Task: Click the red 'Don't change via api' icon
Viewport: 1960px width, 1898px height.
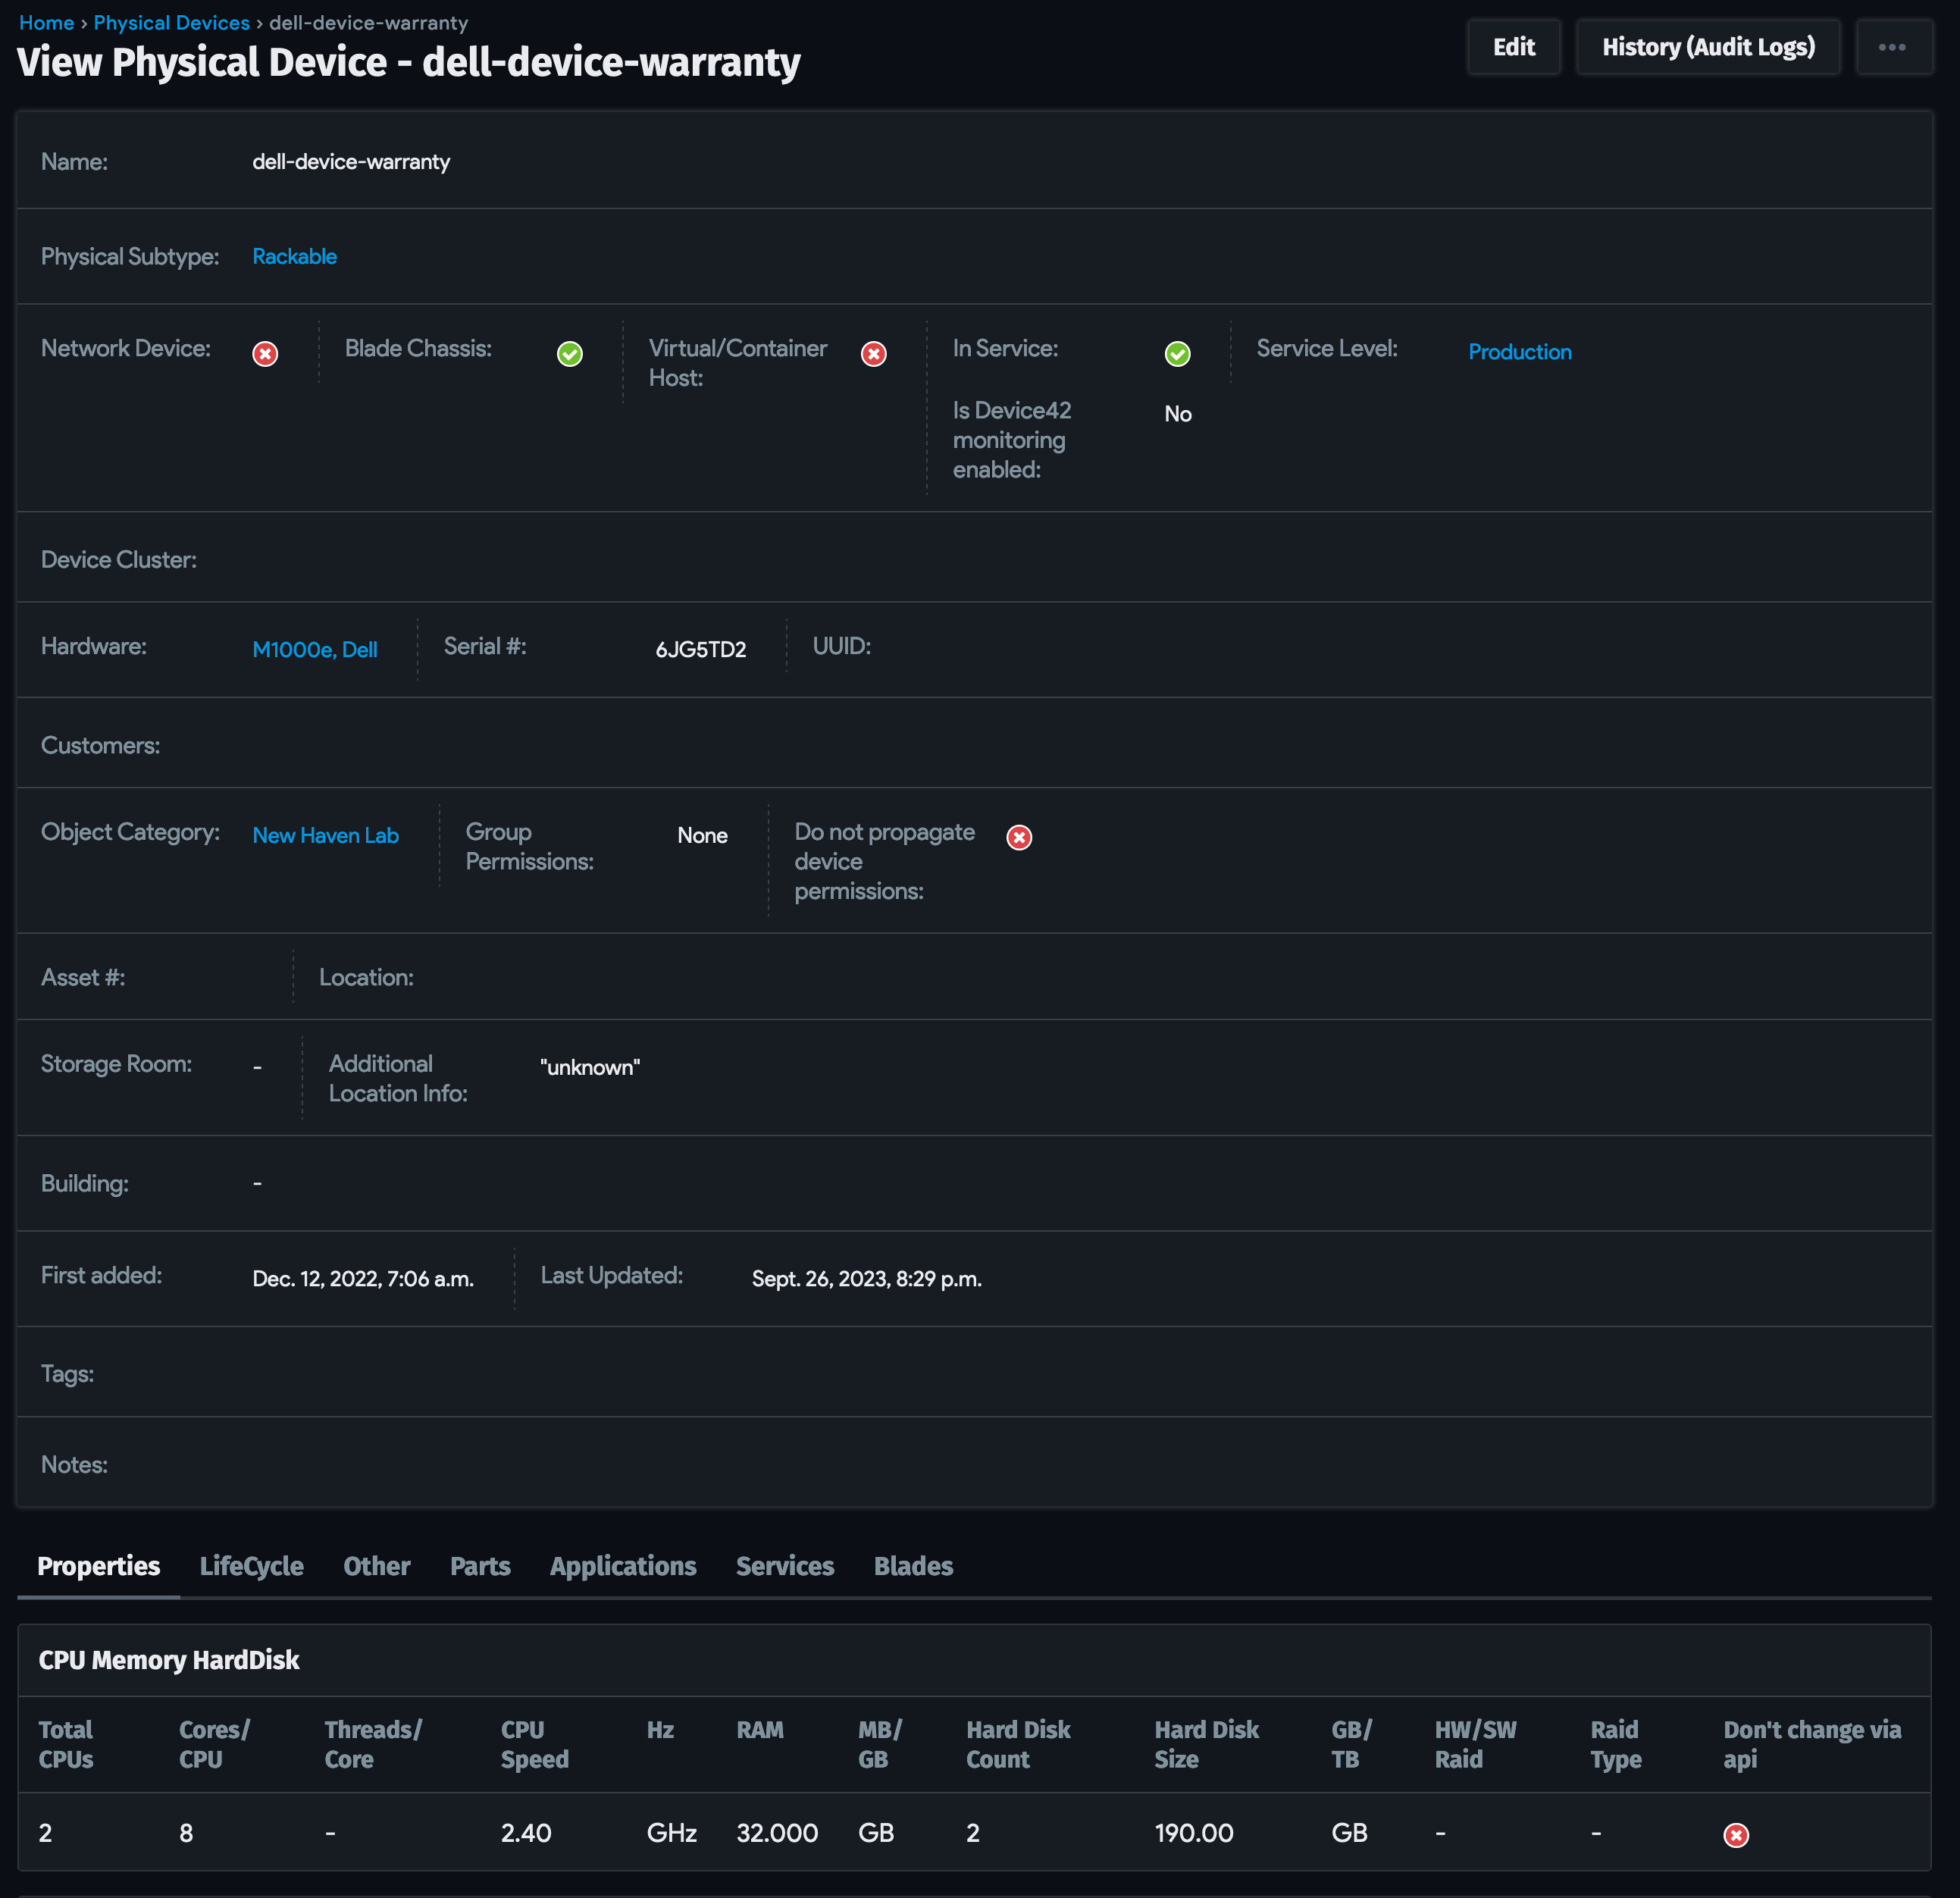Action: (1735, 1834)
